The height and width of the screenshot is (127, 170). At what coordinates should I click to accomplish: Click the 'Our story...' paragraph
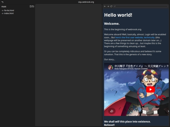pyautogui.click(x=110, y=60)
